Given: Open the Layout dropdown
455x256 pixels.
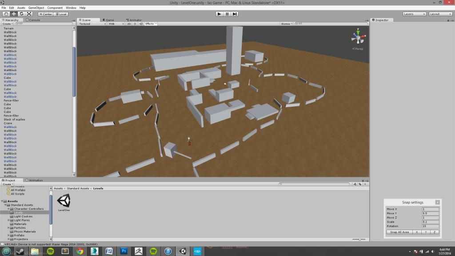Looking at the screenshot, I should tap(440, 14).
